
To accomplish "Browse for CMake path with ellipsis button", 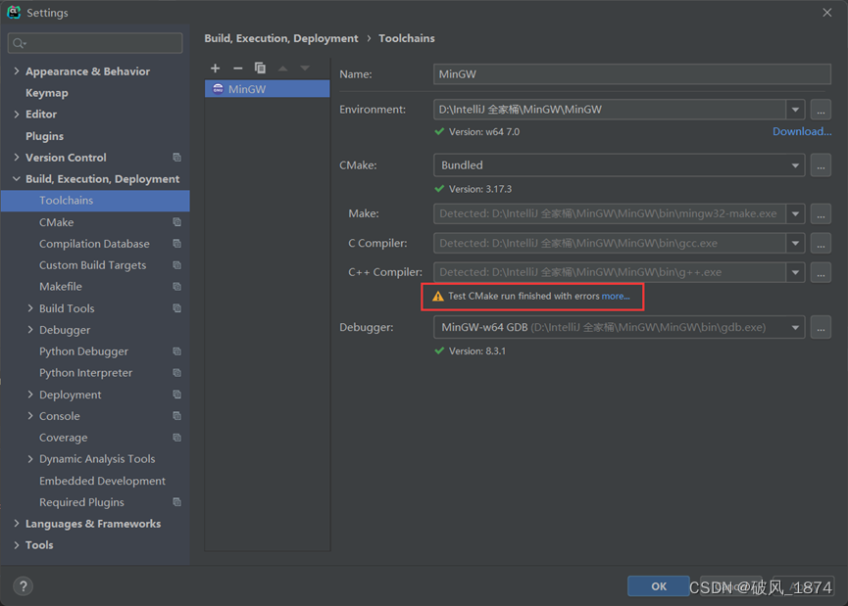I will click(821, 165).
